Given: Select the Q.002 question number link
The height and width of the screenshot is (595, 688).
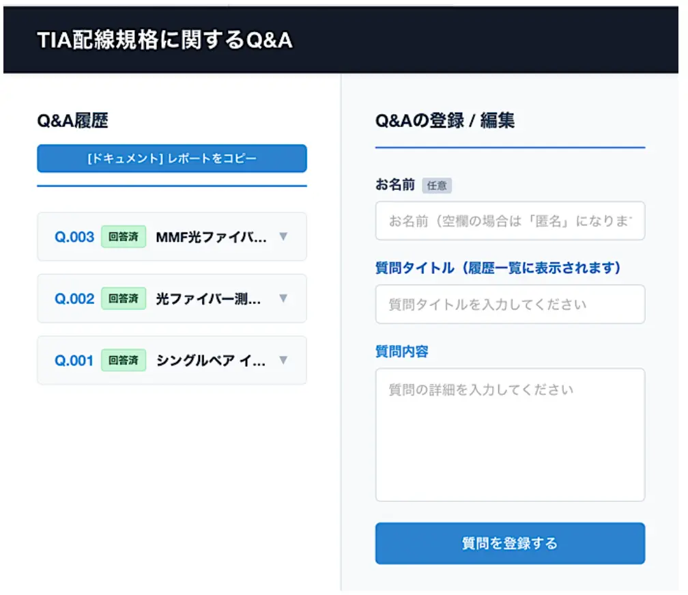Looking at the screenshot, I should pyautogui.click(x=74, y=299).
